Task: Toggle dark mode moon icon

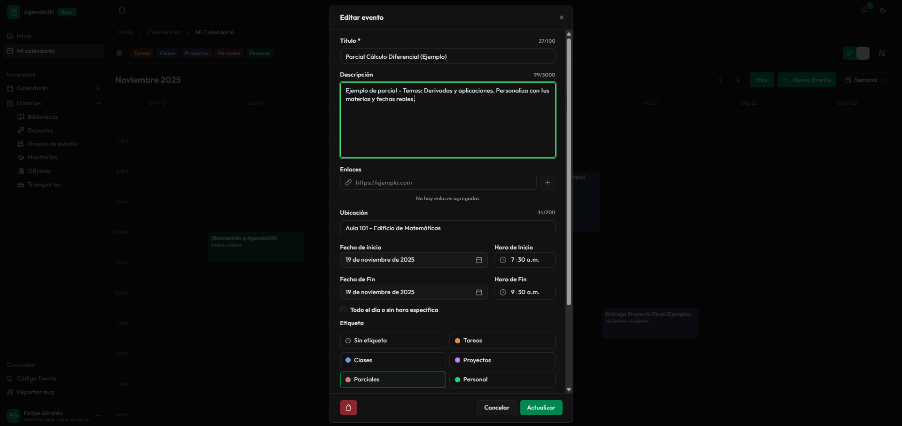Action: [x=883, y=10]
